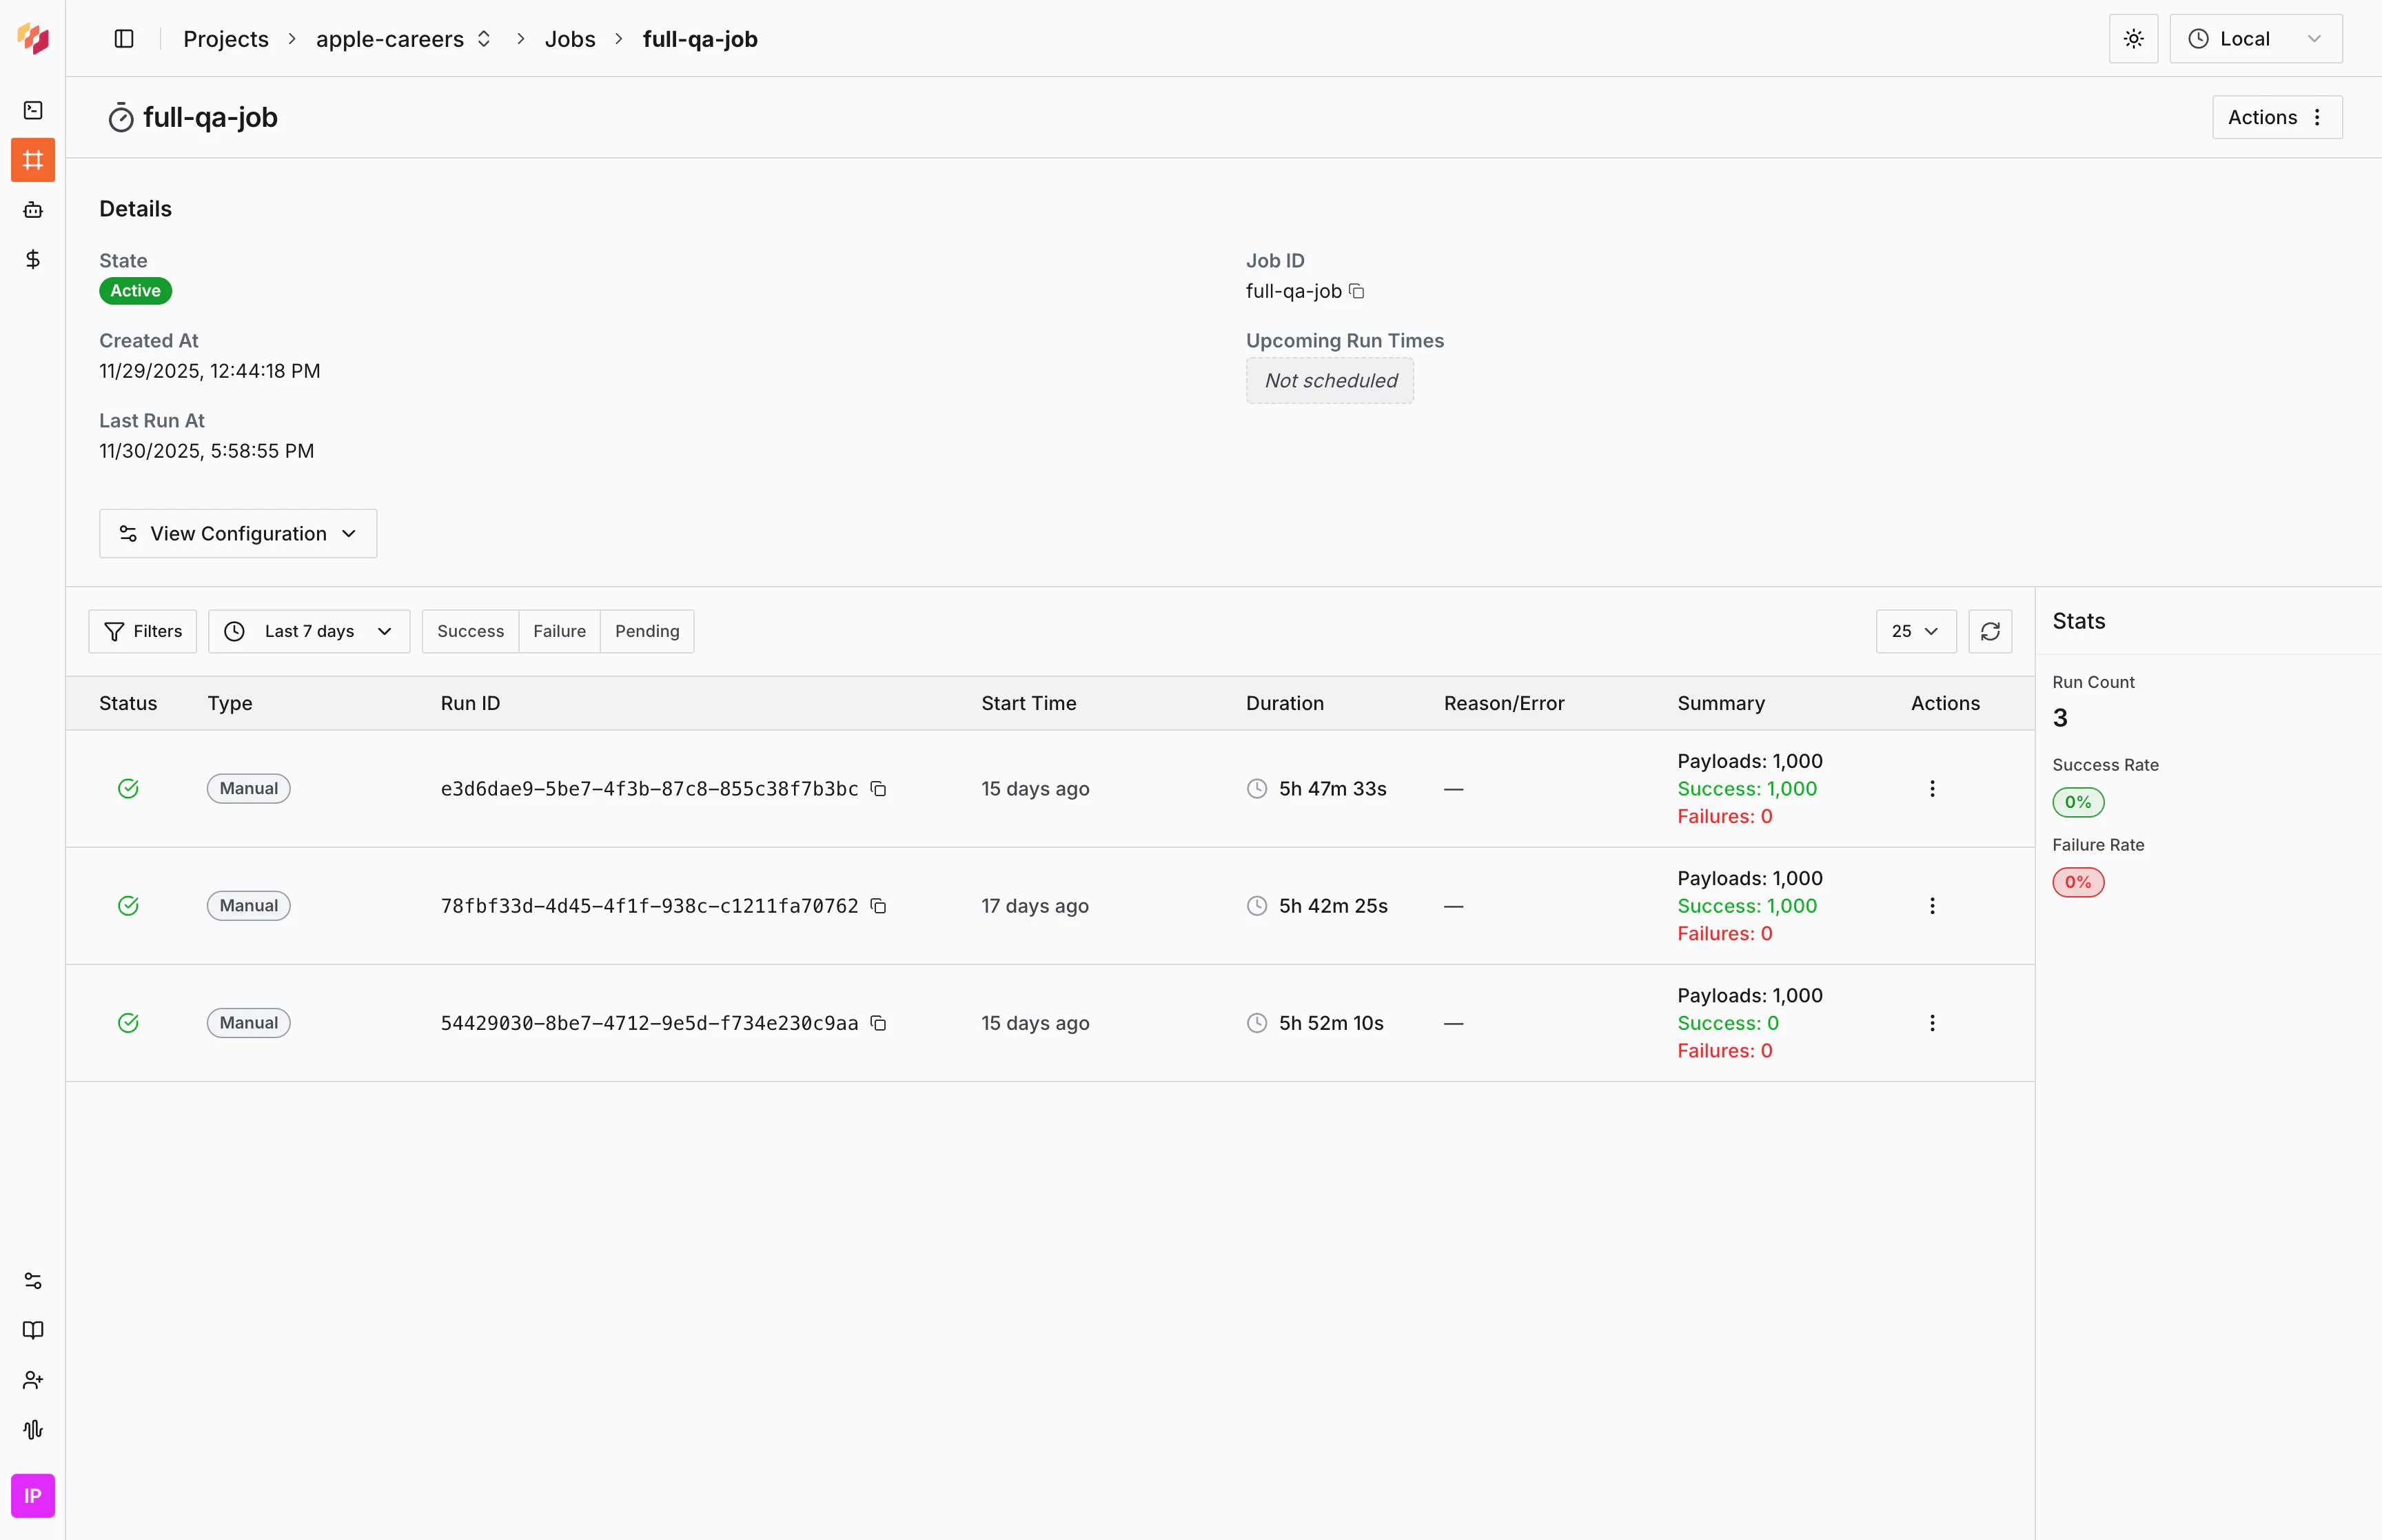Image resolution: width=2382 pixels, height=1540 pixels.
Task: Copy the Job ID full-qa-job
Action: [1356, 291]
